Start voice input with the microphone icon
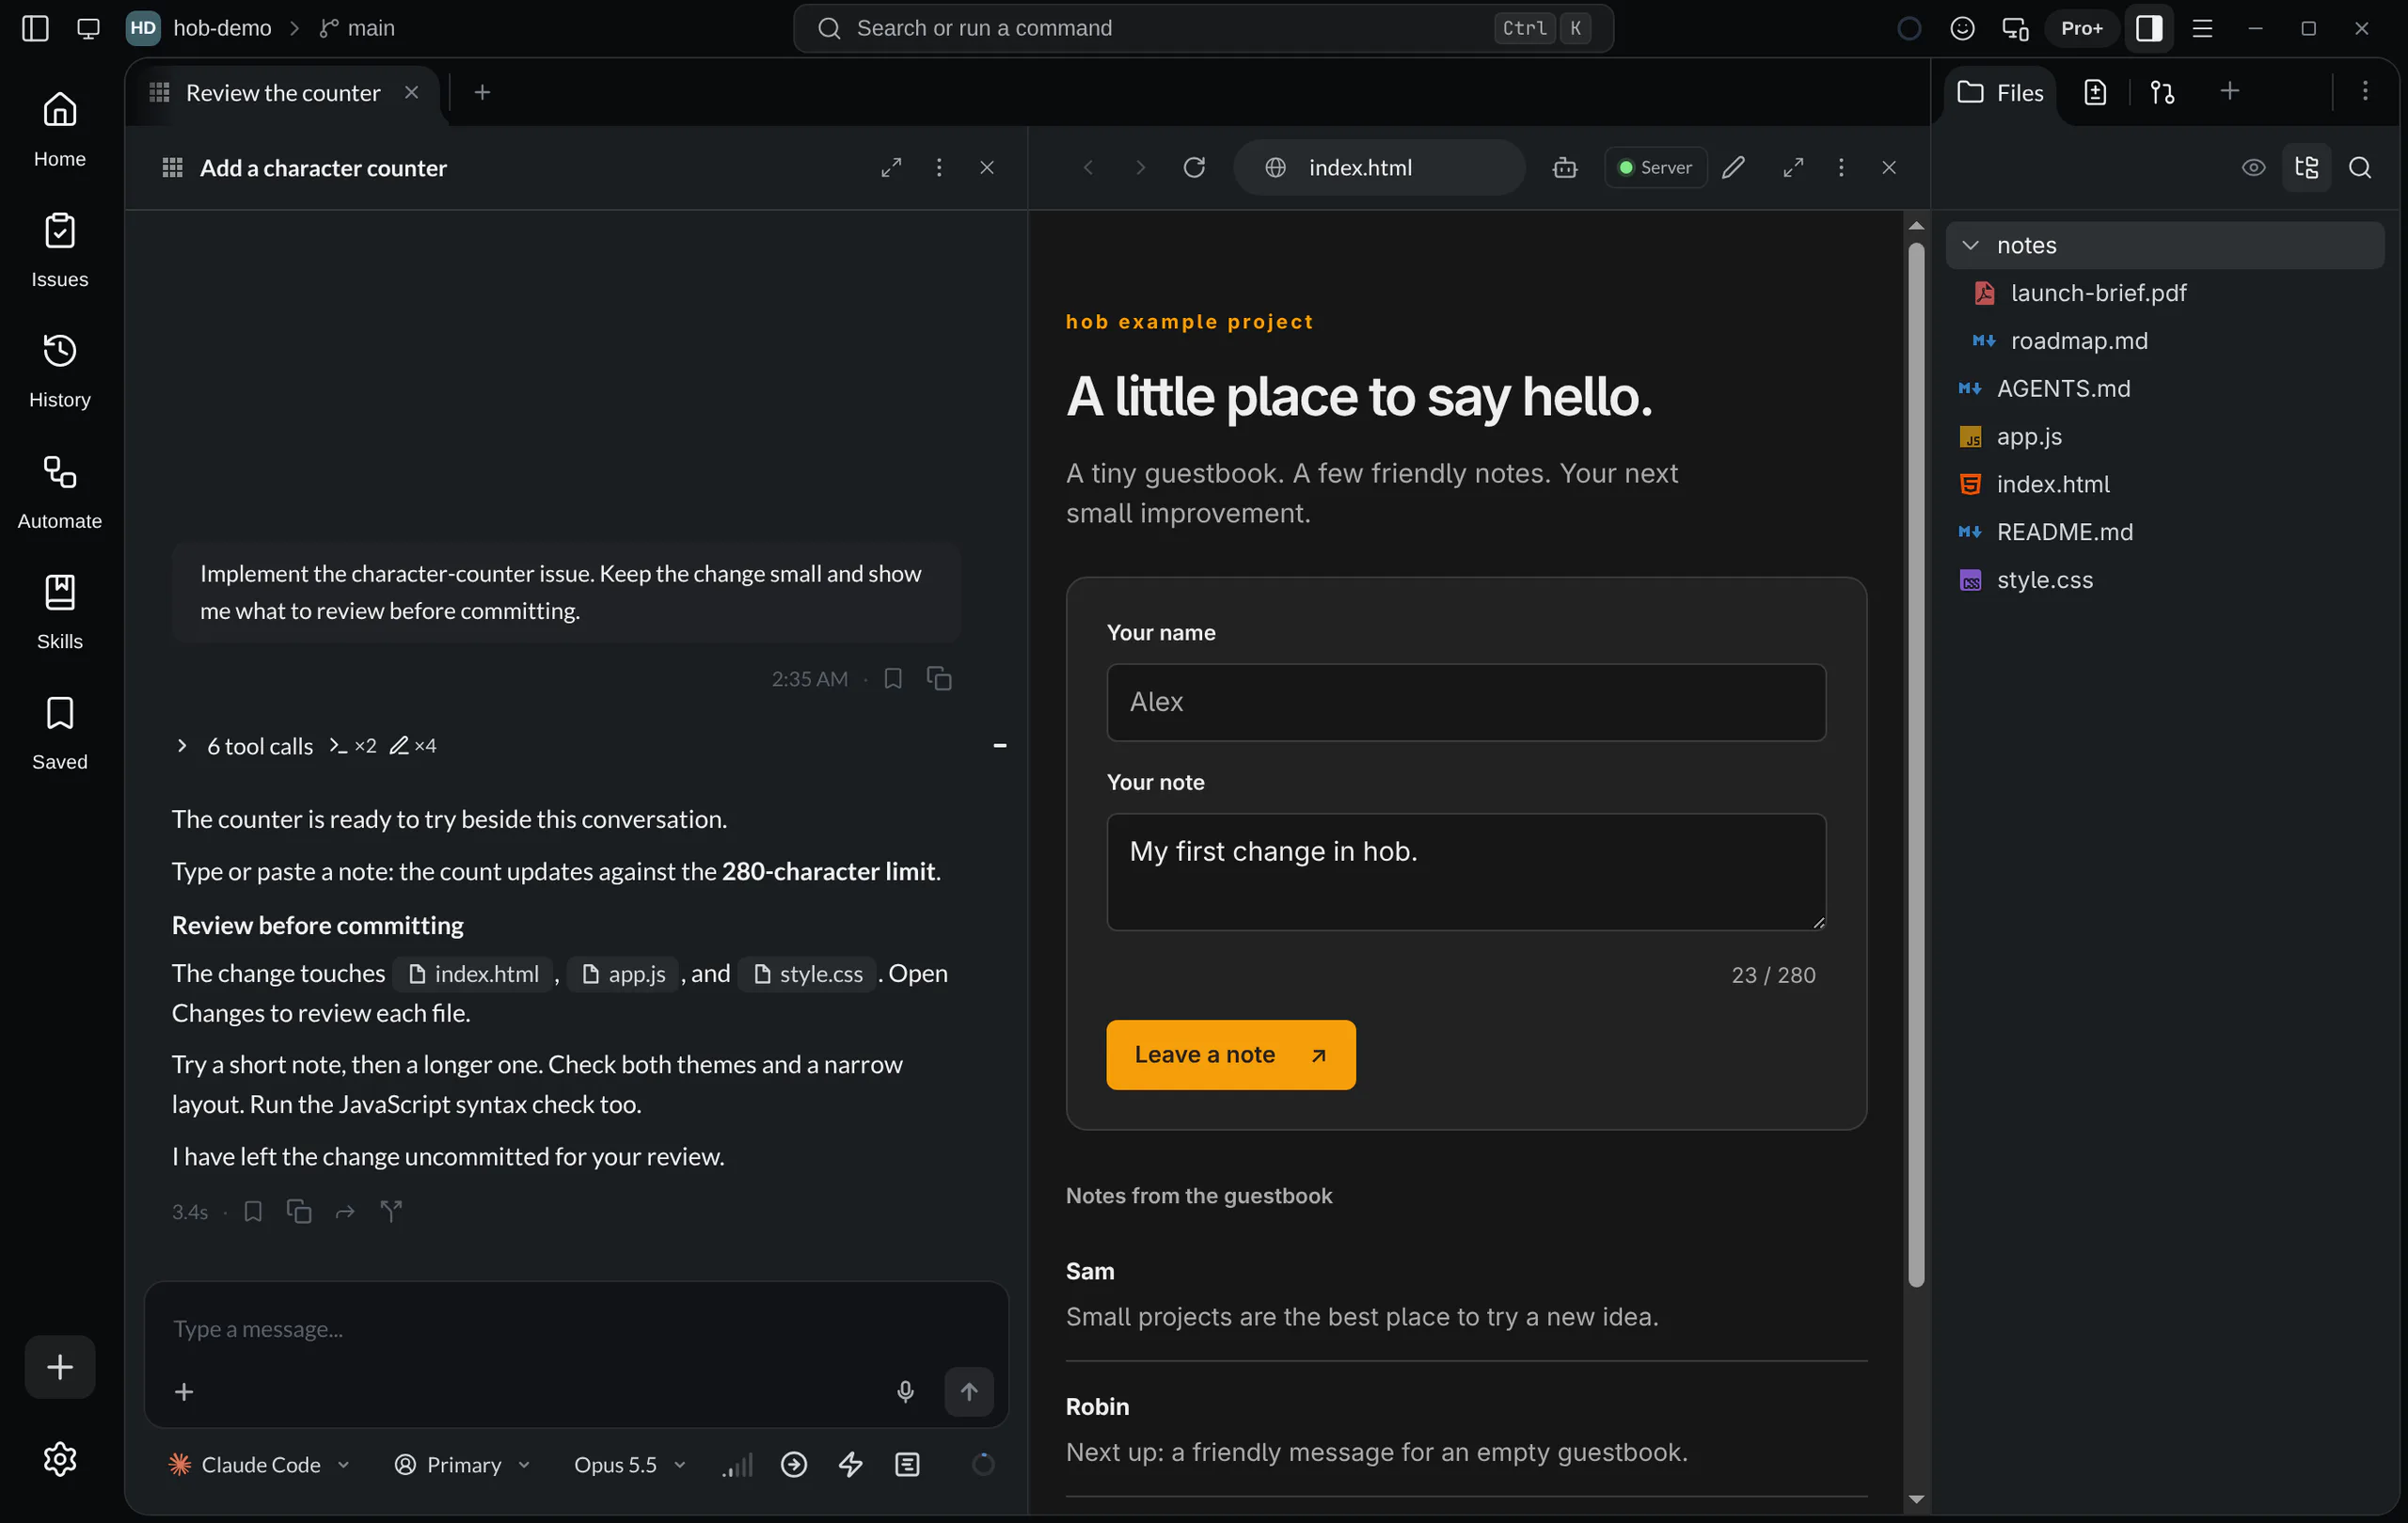2408x1523 pixels. (905, 1391)
